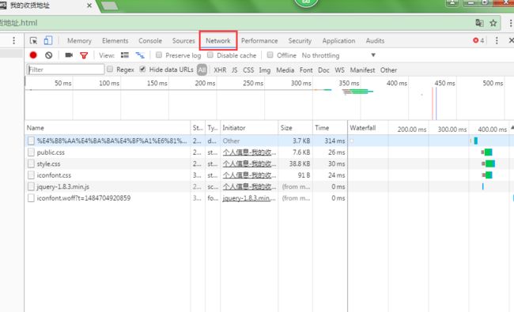Select the All filter type
The image size is (514, 312).
click(x=202, y=70)
